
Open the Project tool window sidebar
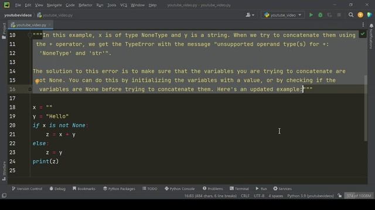(4, 31)
